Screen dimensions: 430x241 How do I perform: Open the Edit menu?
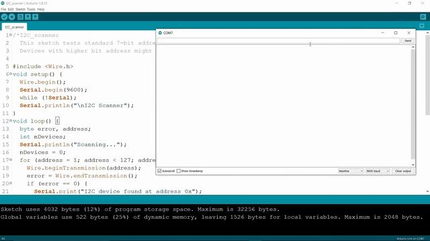pyautogui.click(x=11, y=9)
